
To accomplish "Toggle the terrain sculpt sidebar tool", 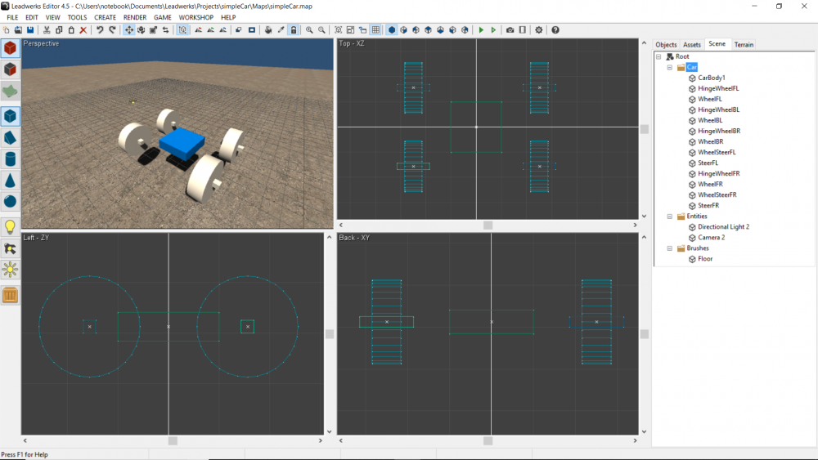I will [11, 92].
